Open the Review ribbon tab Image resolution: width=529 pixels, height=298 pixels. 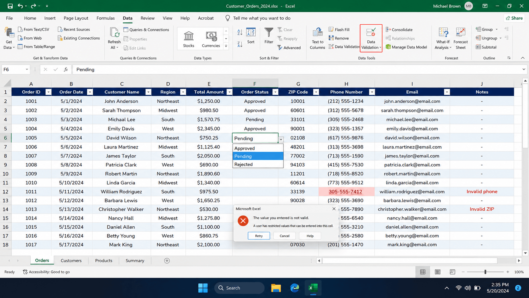147,18
